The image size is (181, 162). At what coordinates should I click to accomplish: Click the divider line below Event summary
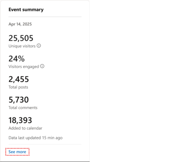pos(45,17)
